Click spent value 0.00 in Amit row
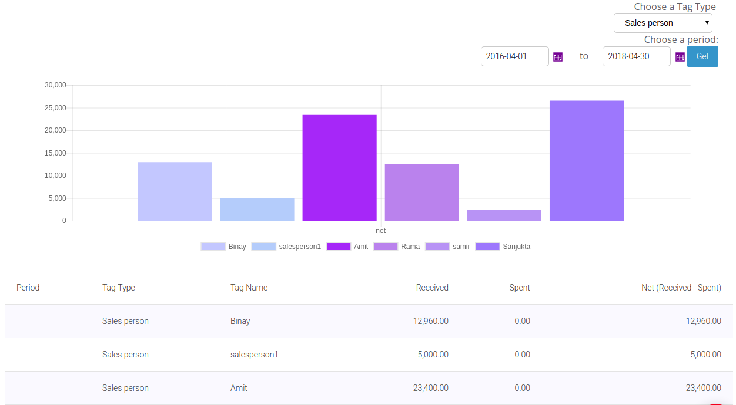Screen dimensions: 736x405 522,388
